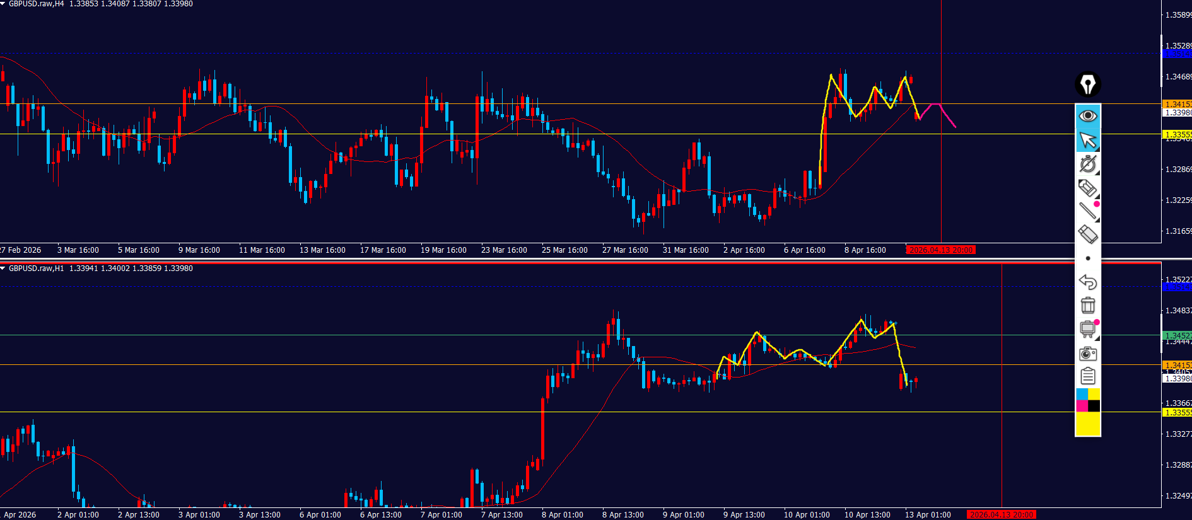Image resolution: width=1192 pixels, height=520 pixels.
Task: Pick the black color swatch
Action: point(1094,406)
